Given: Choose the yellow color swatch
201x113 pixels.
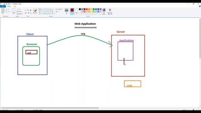Looking at the screenshot, I should click(91, 9).
